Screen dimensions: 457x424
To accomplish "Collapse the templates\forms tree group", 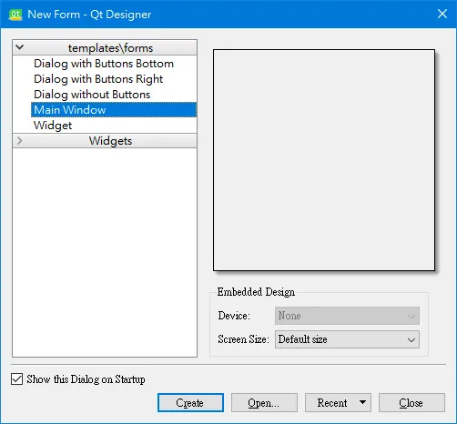I will tap(20, 47).
